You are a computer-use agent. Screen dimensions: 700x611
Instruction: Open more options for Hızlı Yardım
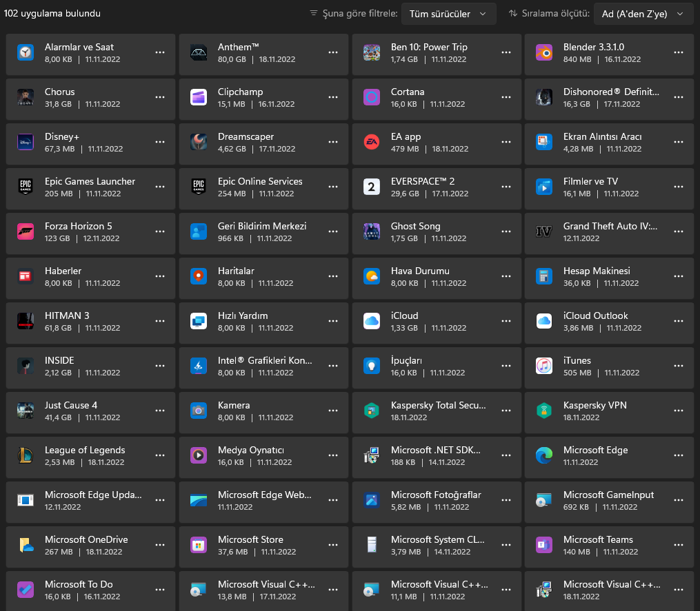tap(333, 321)
